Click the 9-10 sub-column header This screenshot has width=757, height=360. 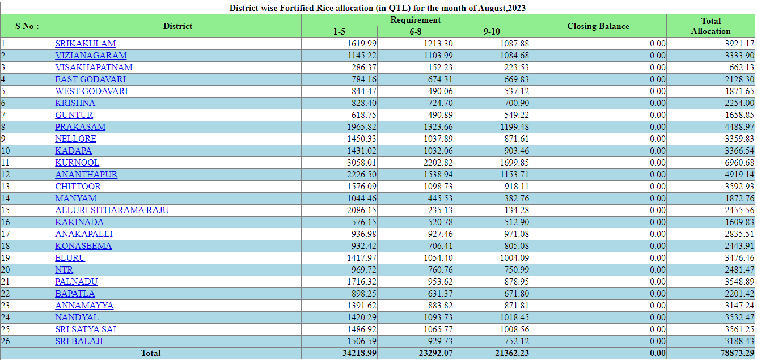[492, 32]
